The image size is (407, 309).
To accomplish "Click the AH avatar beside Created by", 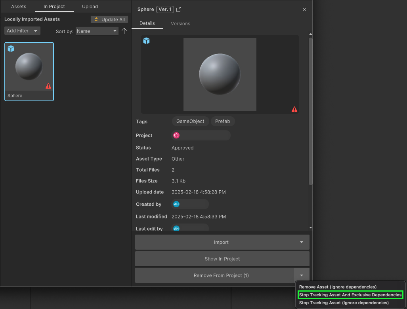I will click(176, 204).
